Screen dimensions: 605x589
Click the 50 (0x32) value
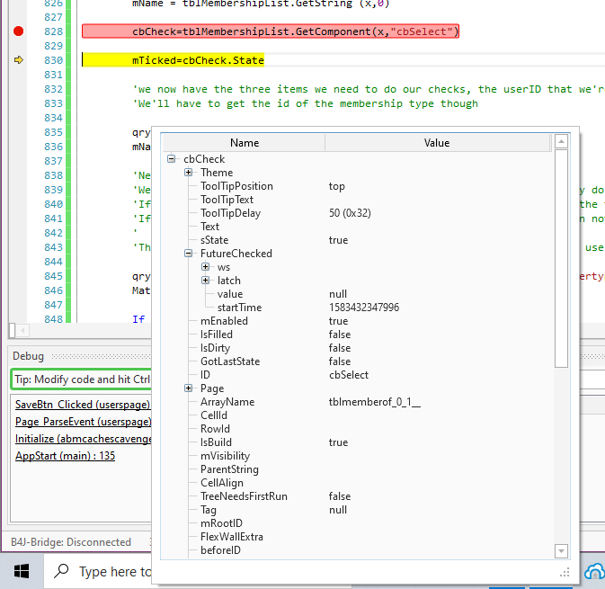click(350, 213)
